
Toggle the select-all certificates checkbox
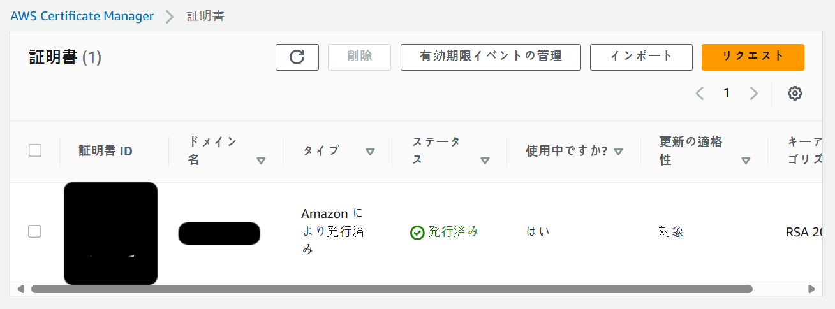(x=35, y=151)
